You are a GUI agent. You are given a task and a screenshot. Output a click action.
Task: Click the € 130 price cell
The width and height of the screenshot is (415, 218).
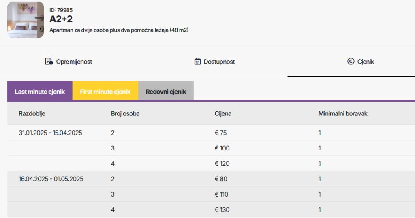tap(222, 209)
